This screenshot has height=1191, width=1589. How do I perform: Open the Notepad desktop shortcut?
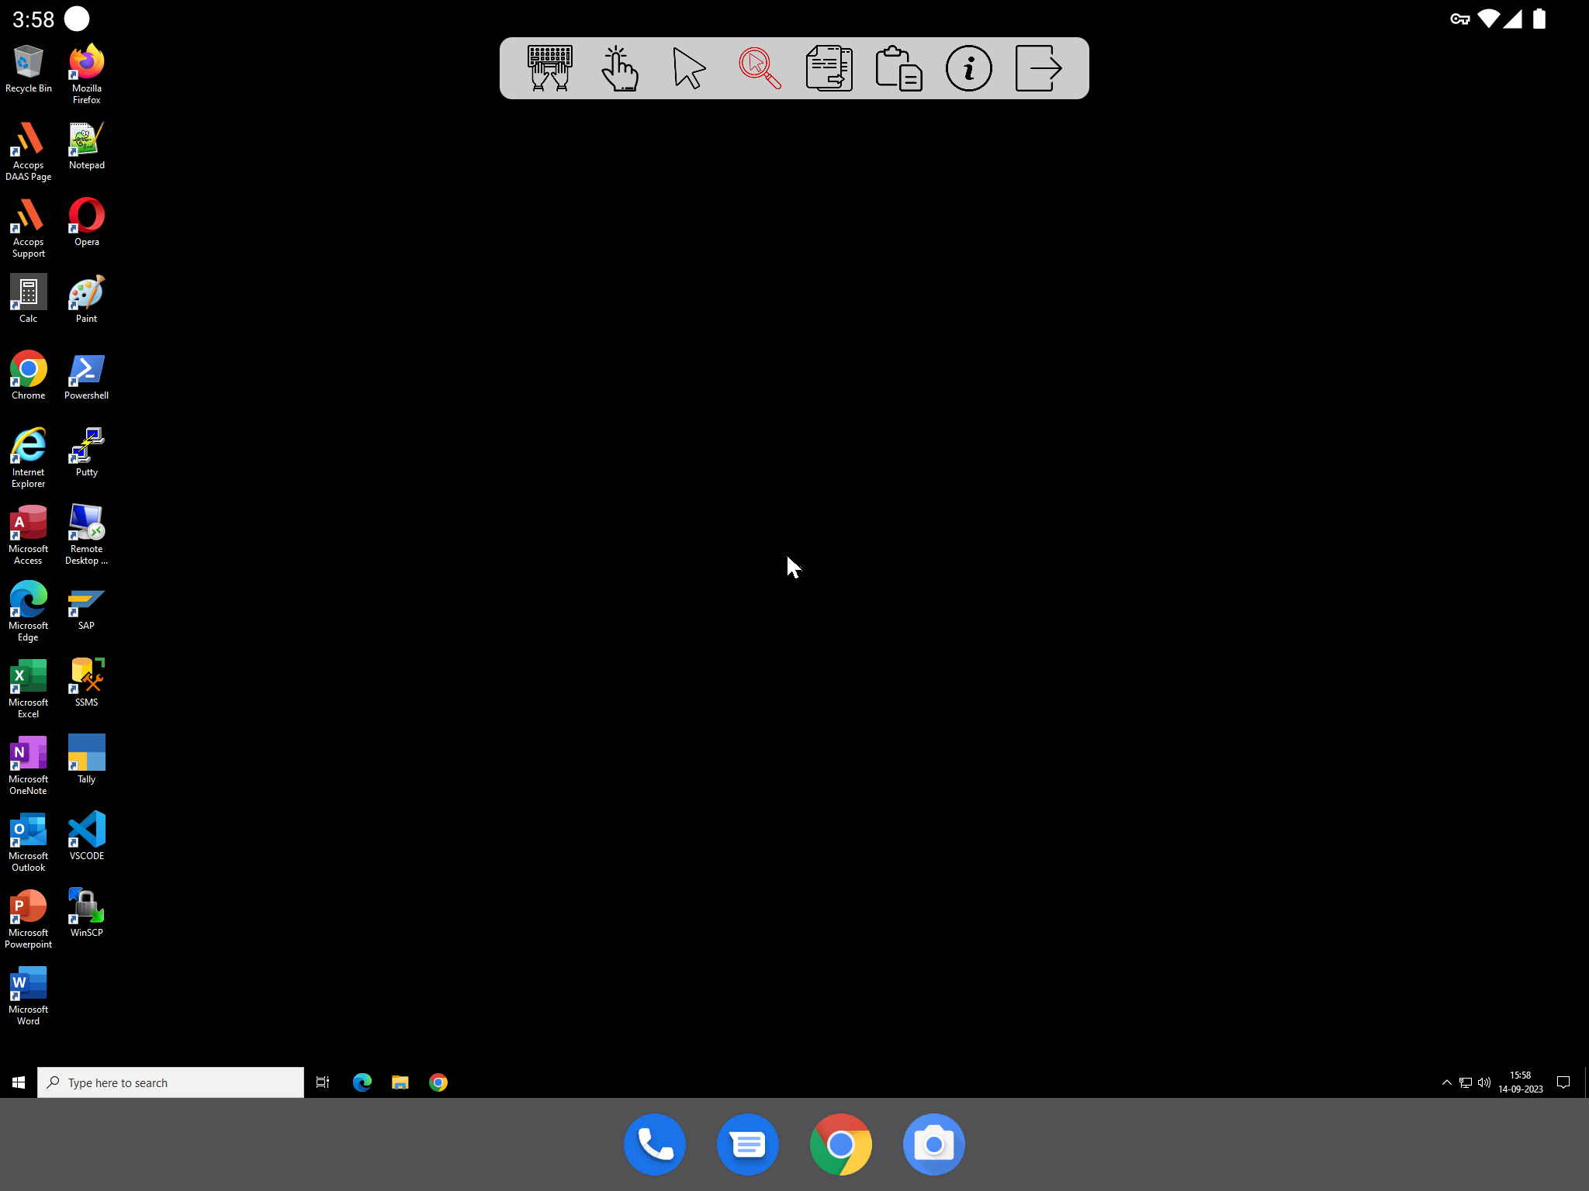[x=87, y=146]
